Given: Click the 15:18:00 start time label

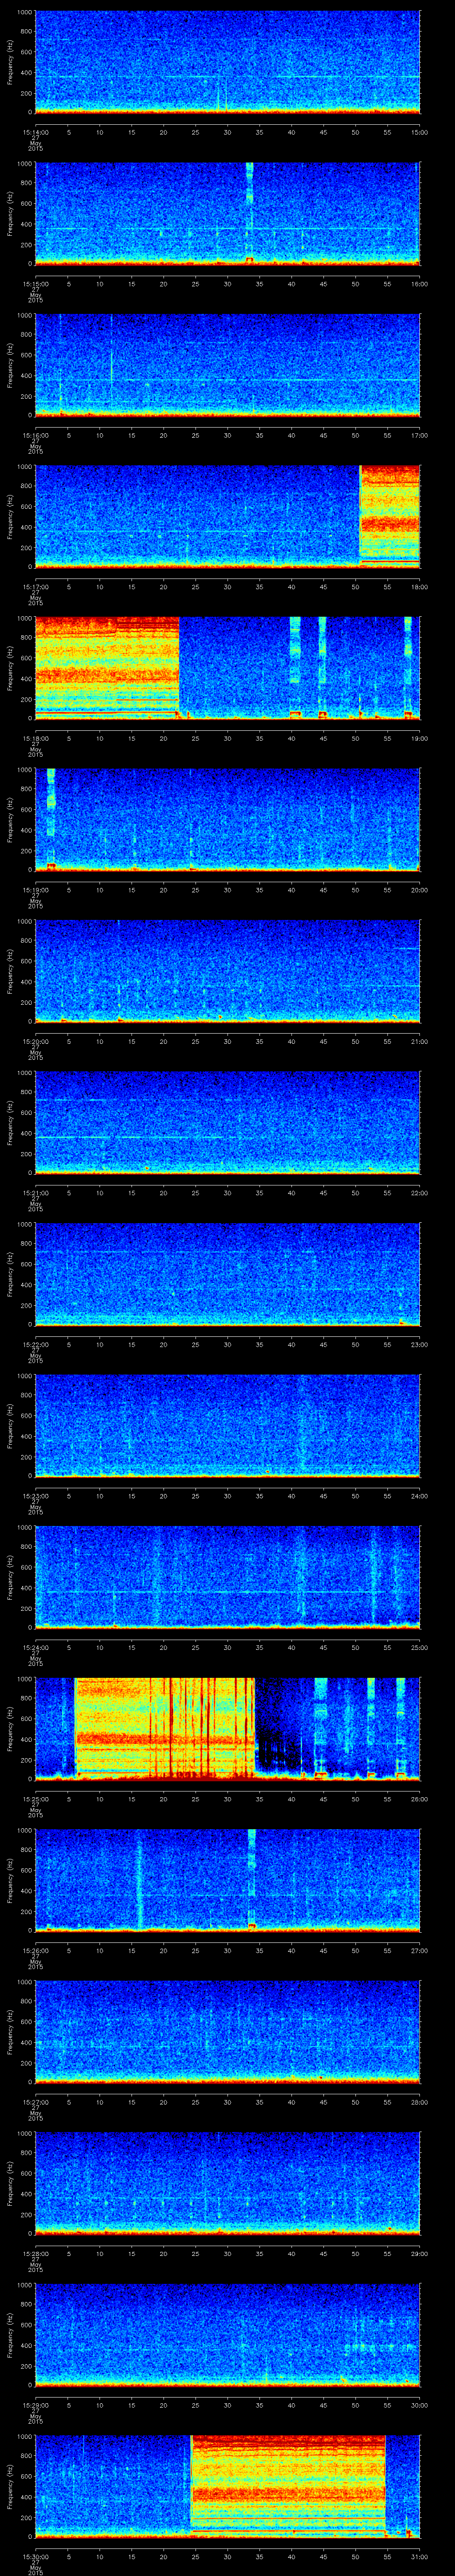Looking at the screenshot, I should 35,738.
